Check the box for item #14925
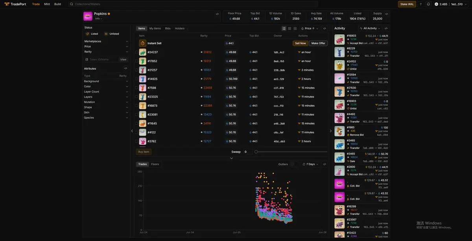The image size is (472, 241). [136, 79]
